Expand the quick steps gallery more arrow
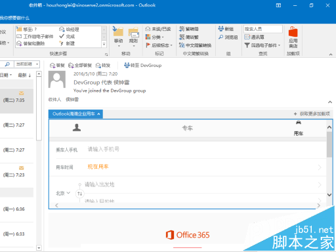 [x=104, y=44]
